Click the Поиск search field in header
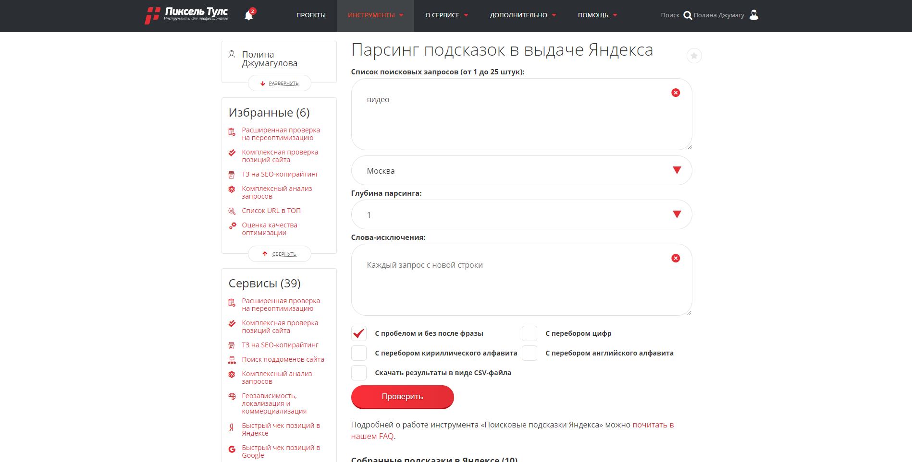The height and width of the screenshot is (462, 912). coord(670,15)
